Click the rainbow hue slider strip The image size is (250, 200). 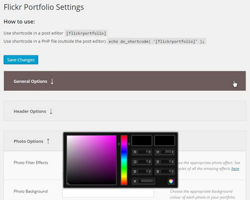[124, 160]
